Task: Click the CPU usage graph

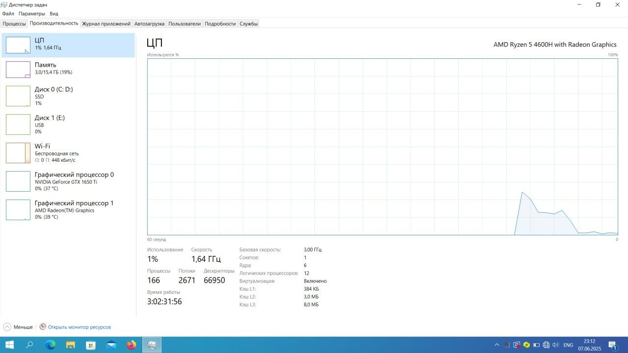Action: pos(383,147)
